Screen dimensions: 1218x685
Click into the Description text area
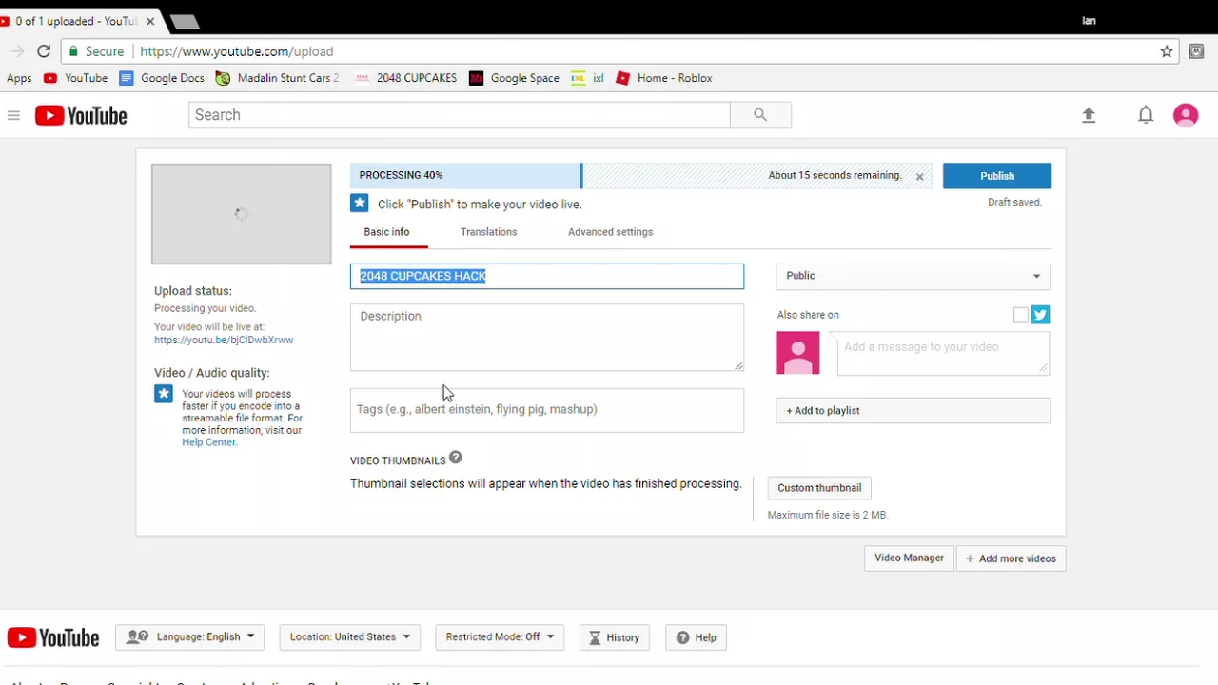pyautogui.click(x=547, y=338)
